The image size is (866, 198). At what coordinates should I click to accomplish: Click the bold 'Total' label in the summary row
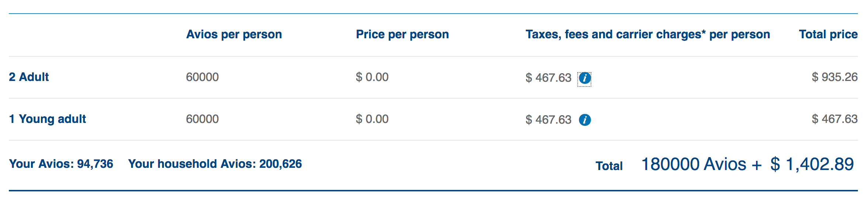(609, 166)
